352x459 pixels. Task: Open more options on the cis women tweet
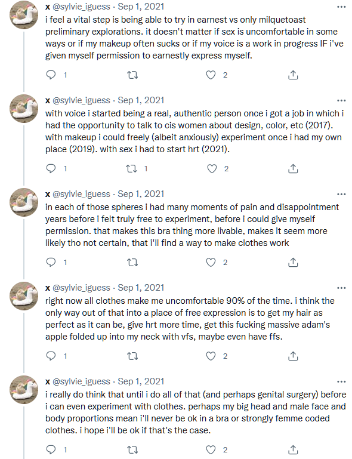click(341, 100)
